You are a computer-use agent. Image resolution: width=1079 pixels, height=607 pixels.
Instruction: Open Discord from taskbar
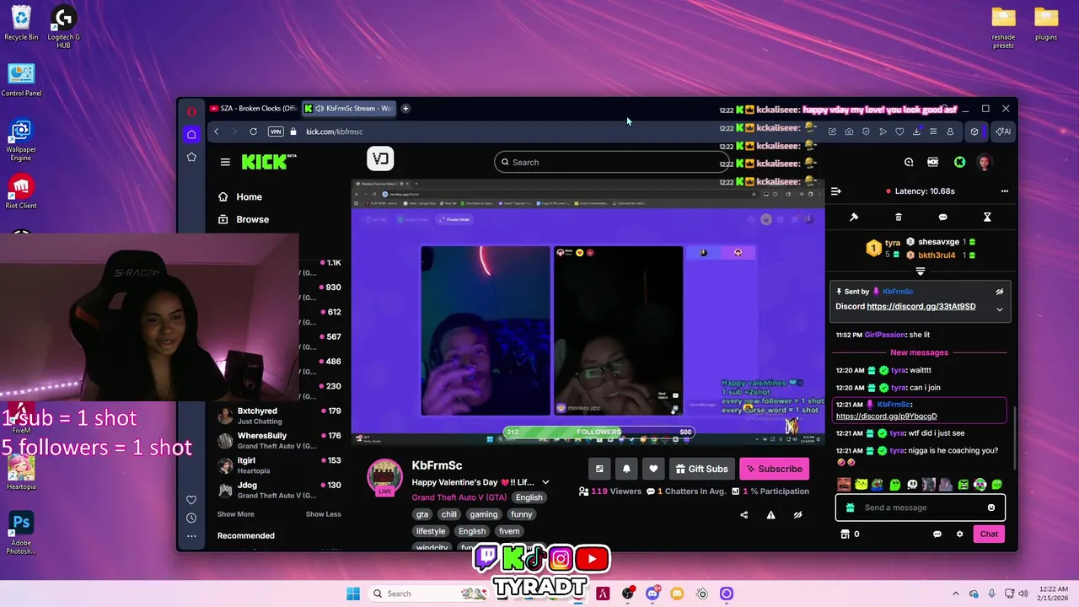pyautogui.click(x=652, y=594)
